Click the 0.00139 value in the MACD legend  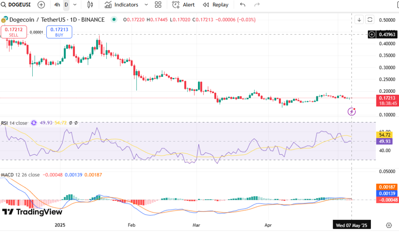[x=74, y=175]
